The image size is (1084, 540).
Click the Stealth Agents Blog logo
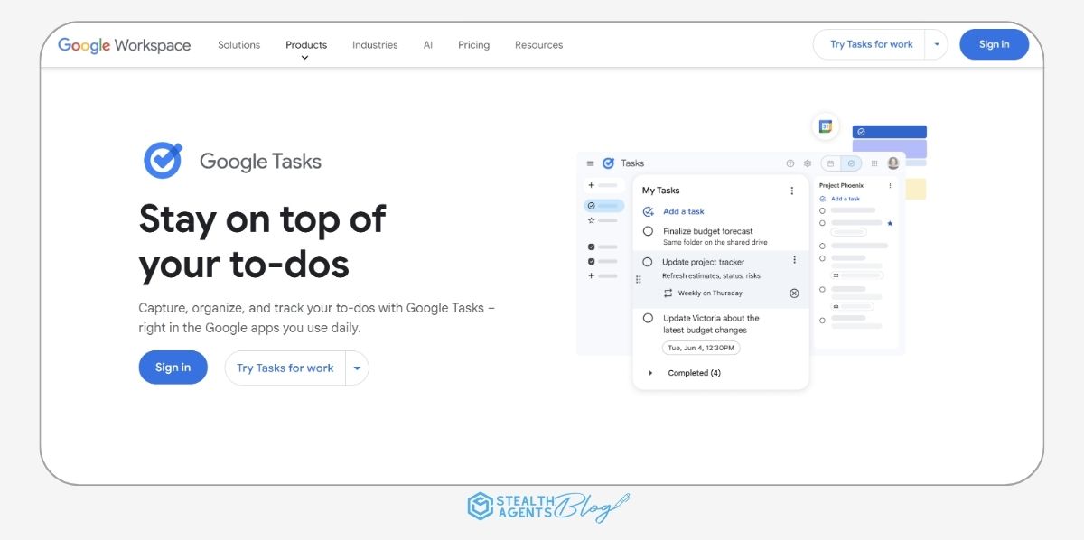[x=547, y=506]
